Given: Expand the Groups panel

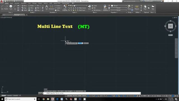Looking at the screenshot, I should (130, 12).
